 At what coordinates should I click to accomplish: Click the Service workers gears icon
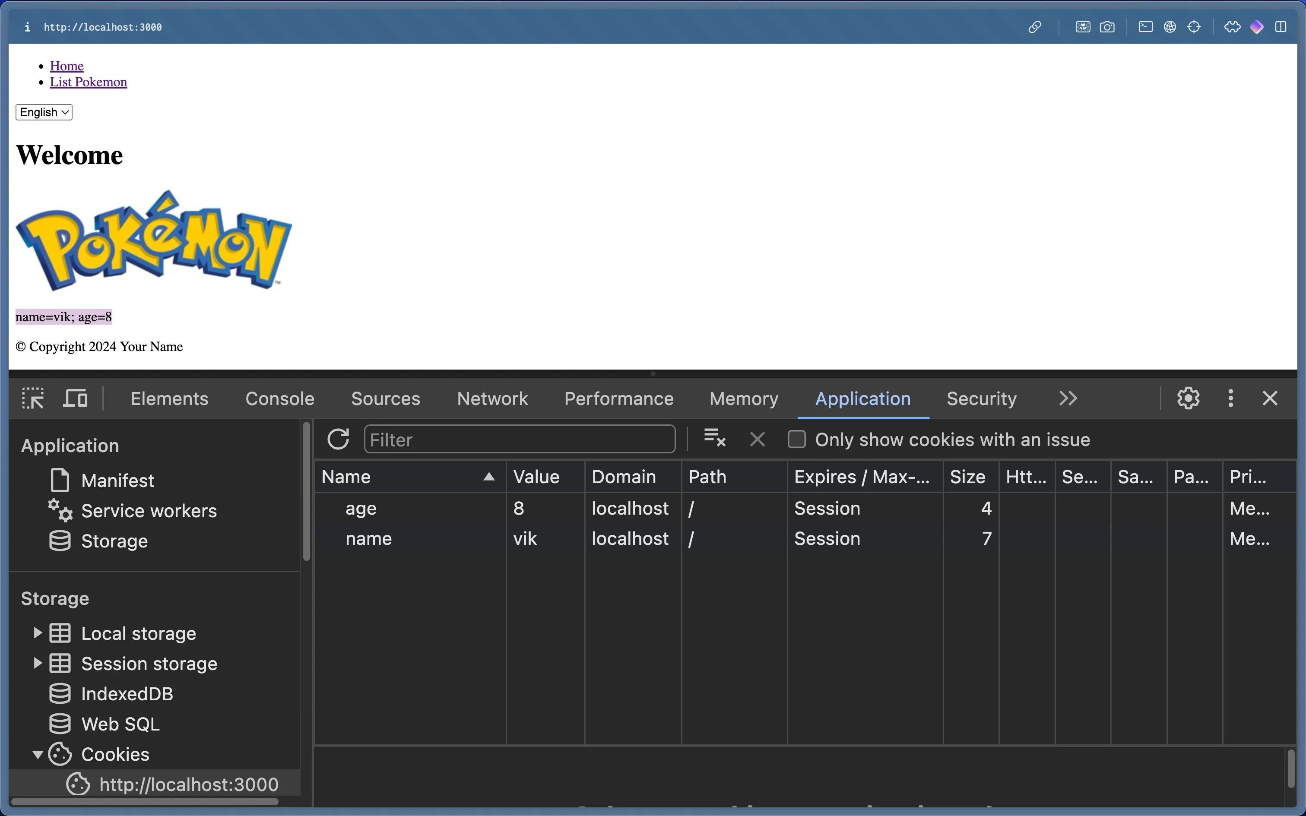(60, 510)
